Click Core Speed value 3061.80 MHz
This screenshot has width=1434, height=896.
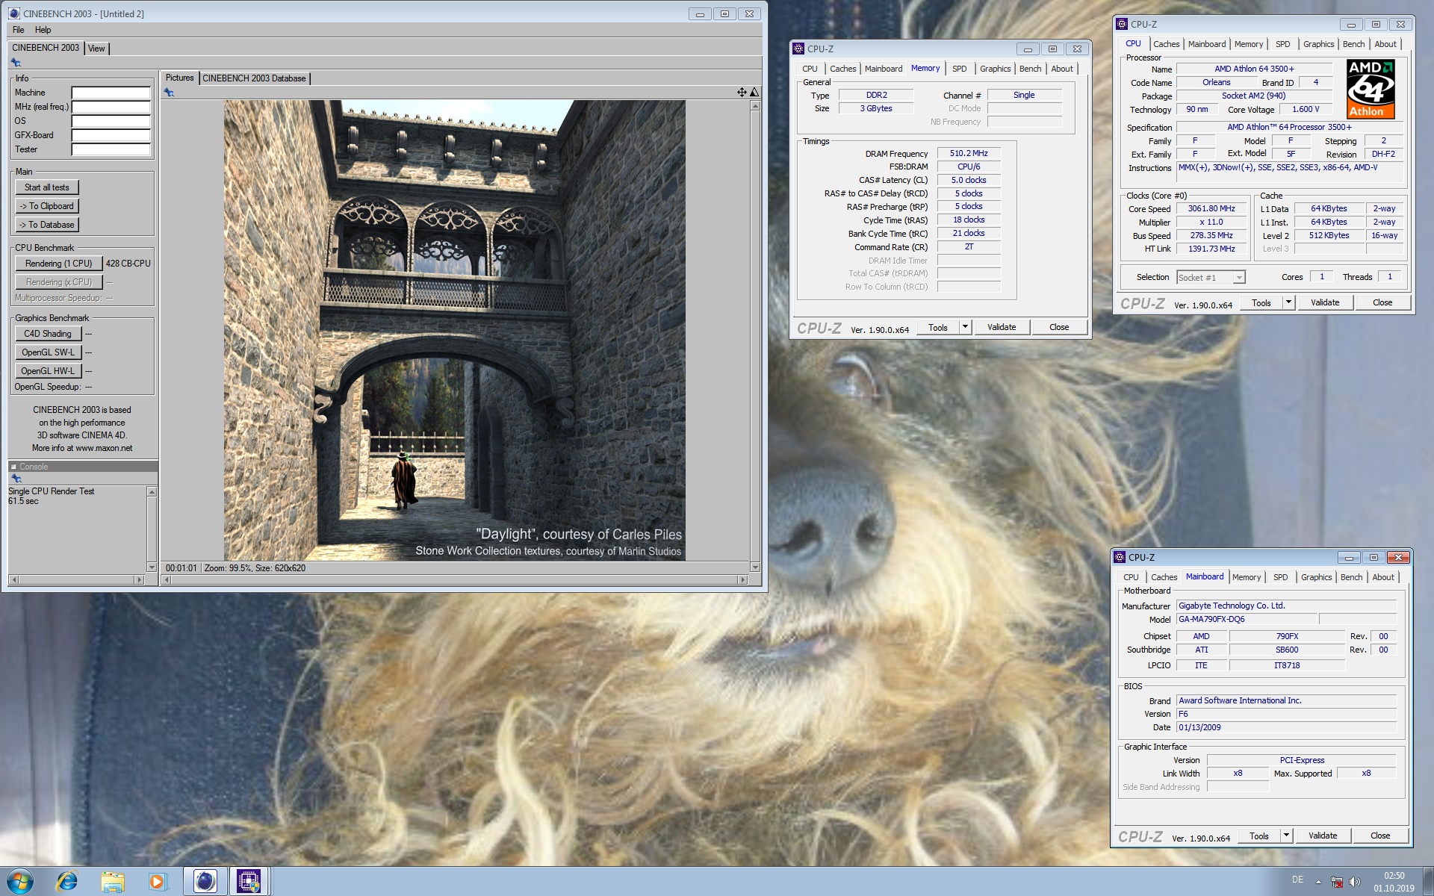tap(1211, 209)
